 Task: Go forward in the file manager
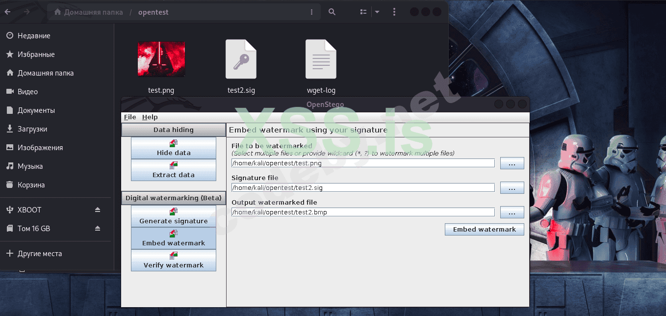tap(26, 12)
